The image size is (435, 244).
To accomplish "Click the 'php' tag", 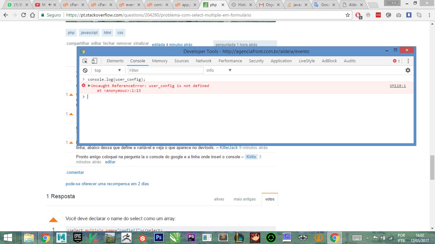I will pyautogui.click(x=71, y=33).
